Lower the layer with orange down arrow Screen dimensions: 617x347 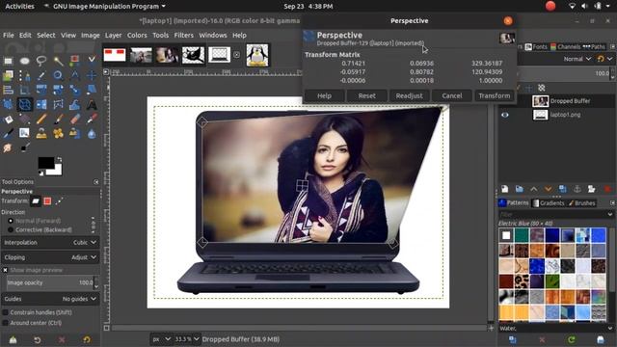click(x=549, y=189)
